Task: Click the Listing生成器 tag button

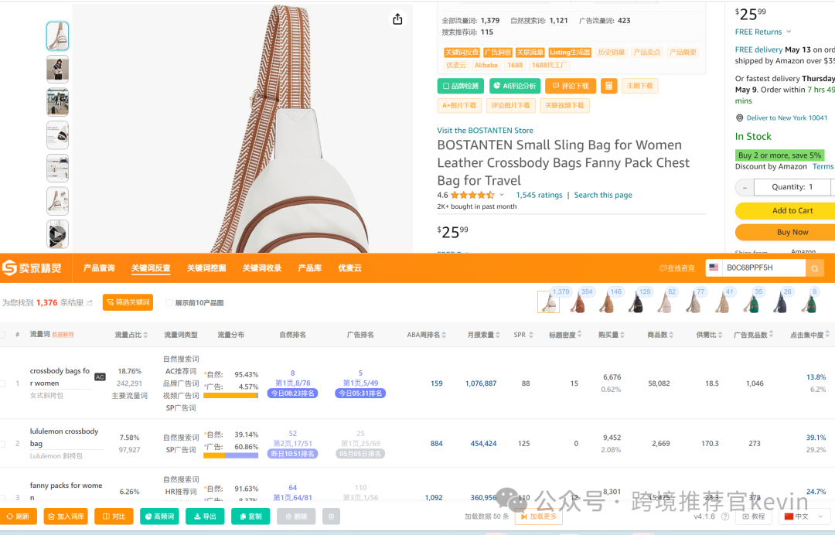Action: (570, 52)
